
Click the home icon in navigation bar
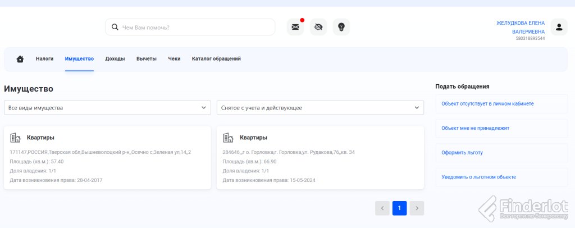(20, 59)
